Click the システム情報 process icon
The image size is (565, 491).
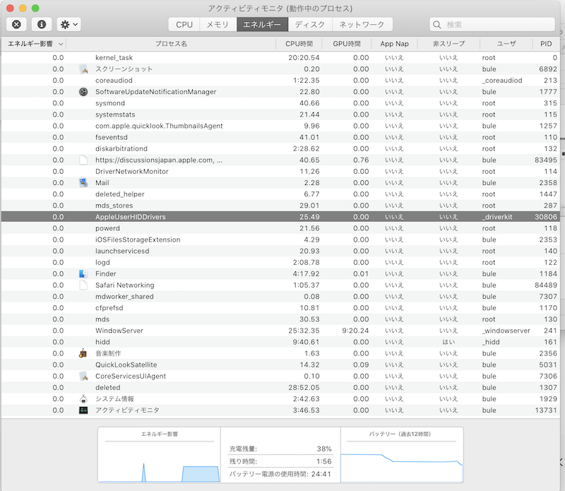83,398
